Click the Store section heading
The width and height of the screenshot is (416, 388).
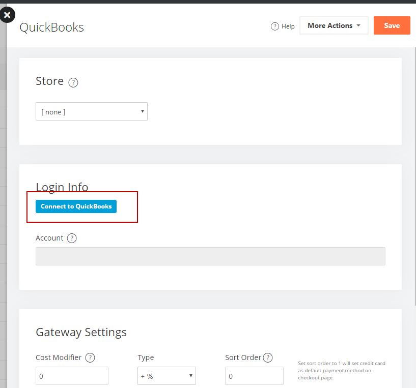(49, 81)
